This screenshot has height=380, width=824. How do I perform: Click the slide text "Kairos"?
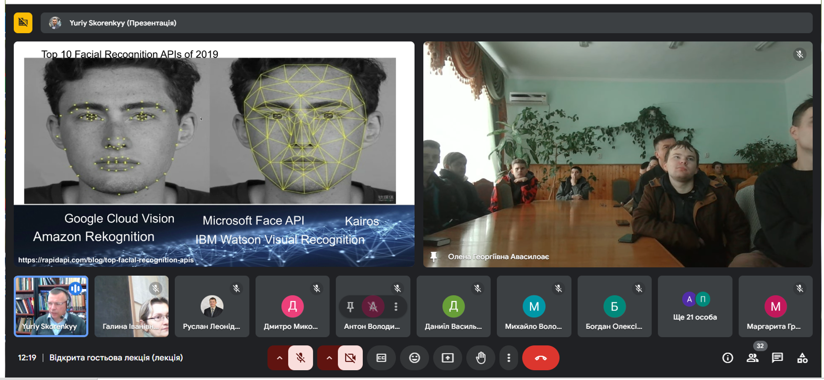pyautogui.click(x=362, y=221)
